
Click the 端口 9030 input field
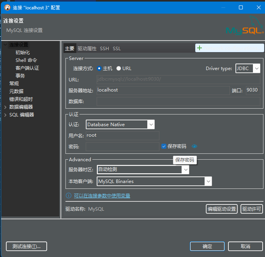coord(253,90)
